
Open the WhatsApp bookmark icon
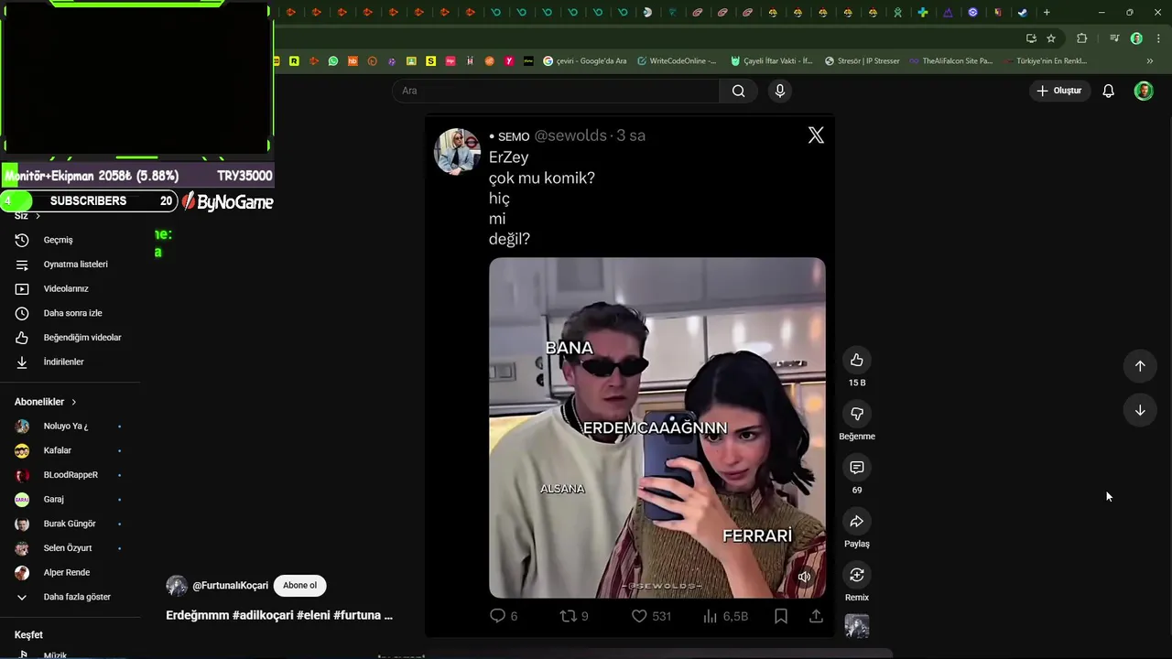[x=333, y=61]
